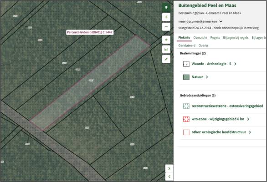This screenshot has width=267, height=182.
Task: Click the green Natuur color swatch
Action: click(186, 77)
